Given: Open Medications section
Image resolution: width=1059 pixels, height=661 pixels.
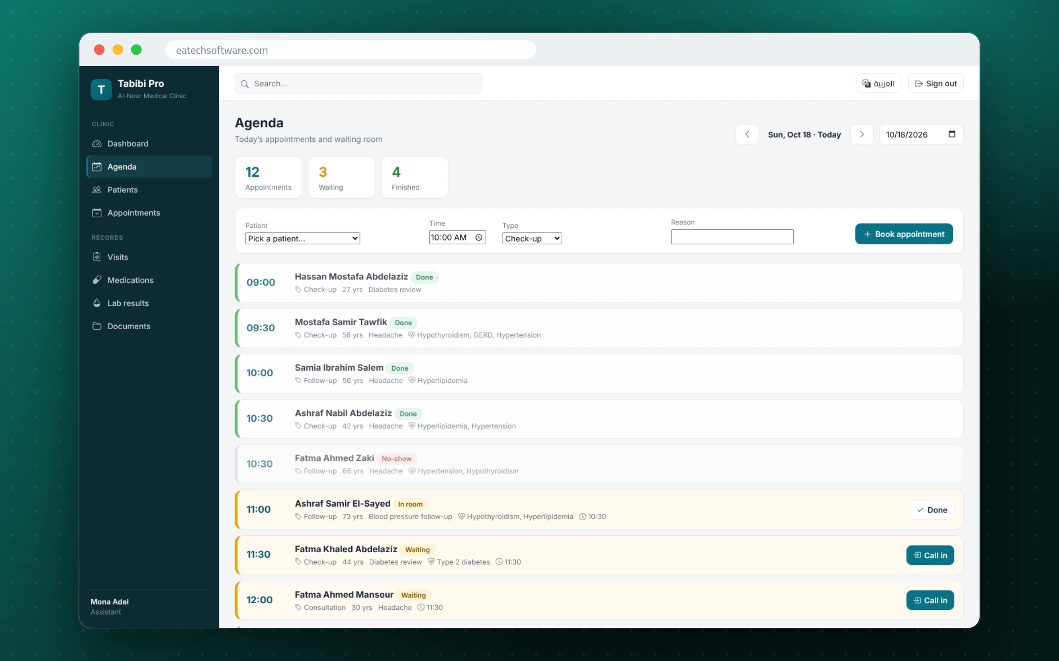Looking at the screenshot, I should (x=149, y=280).
